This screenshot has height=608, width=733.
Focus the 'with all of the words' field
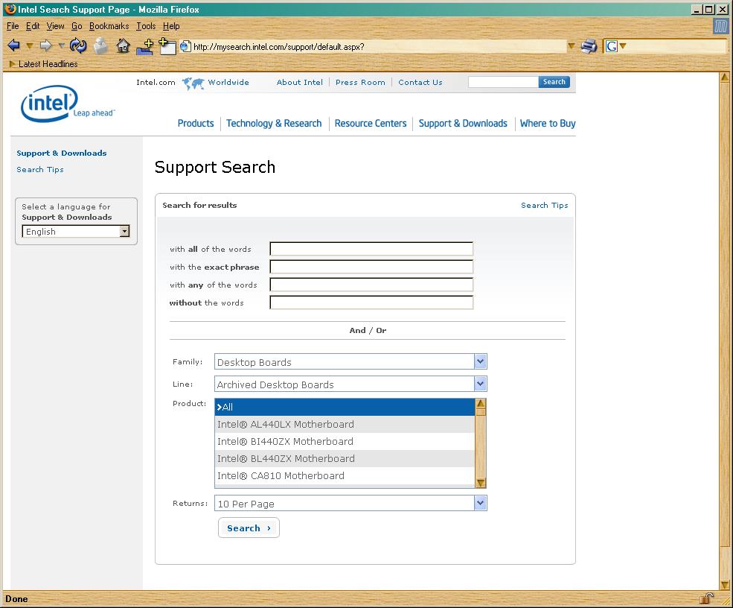click(x=371, y=249)
